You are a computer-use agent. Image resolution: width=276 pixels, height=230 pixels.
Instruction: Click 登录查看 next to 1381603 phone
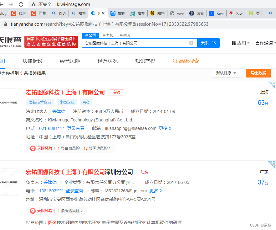(x=74, y=191)
